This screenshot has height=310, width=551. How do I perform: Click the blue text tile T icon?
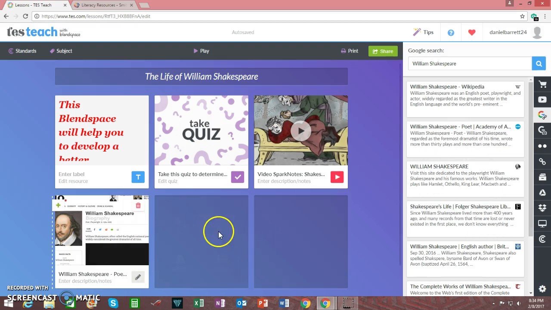click(x=138, y=177)
